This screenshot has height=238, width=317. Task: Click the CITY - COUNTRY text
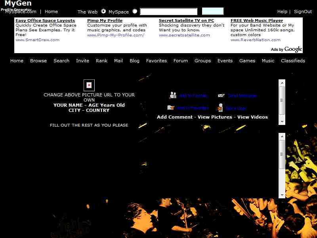coord(89,110)
